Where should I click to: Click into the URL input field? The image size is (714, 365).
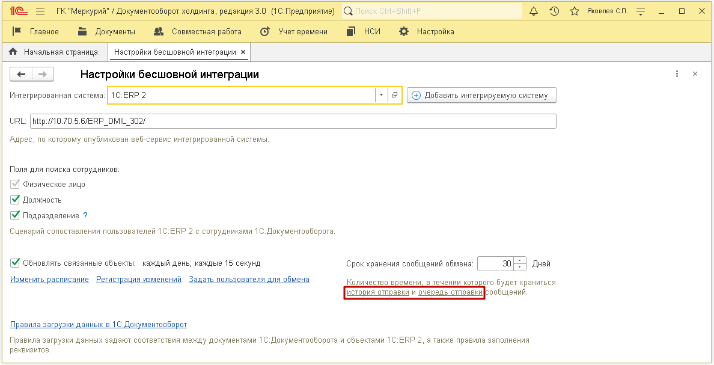point(293,121)
